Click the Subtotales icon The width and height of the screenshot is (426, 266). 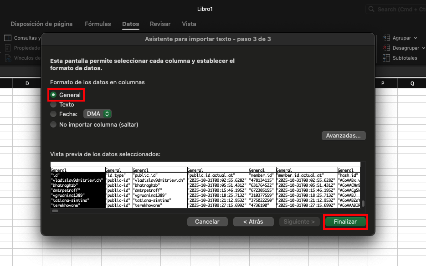pos(386,58)
